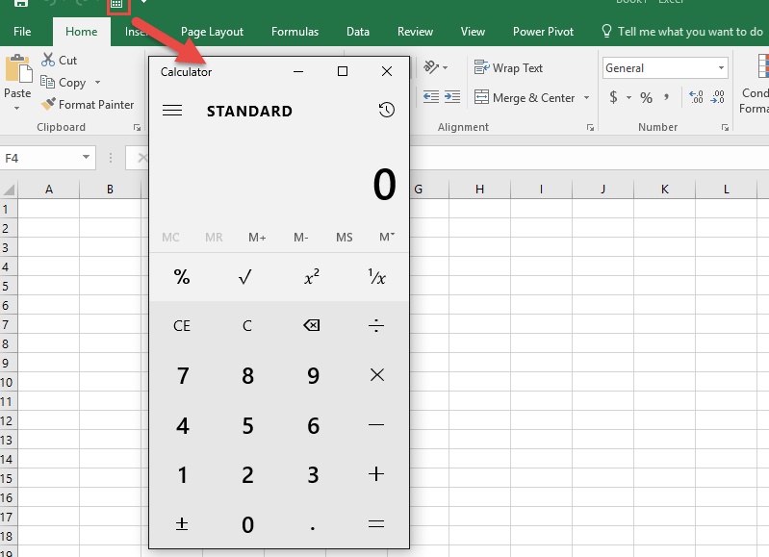Click Increase Indent icon

pos(452,97)
